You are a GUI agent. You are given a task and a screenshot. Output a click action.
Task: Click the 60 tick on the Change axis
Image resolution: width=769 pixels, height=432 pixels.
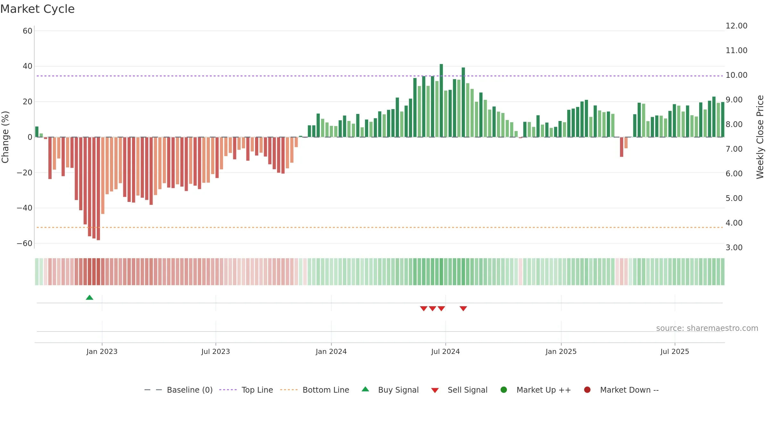point(28,31)
